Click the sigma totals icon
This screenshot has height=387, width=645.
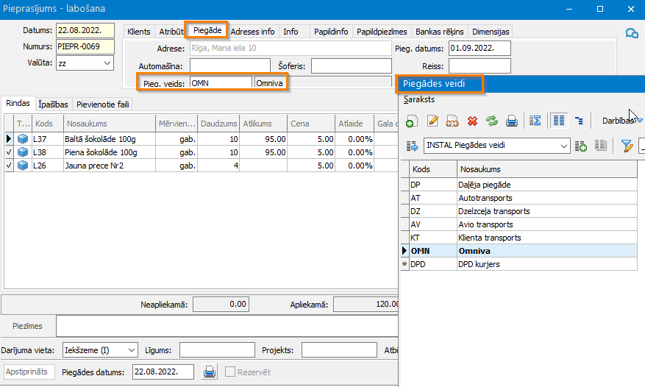pos(535,121)
